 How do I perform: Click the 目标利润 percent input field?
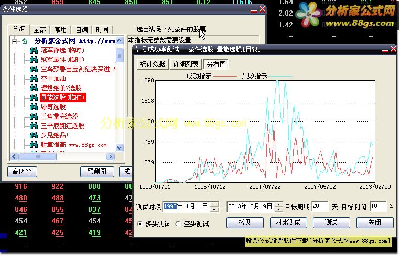pos(378,206)
